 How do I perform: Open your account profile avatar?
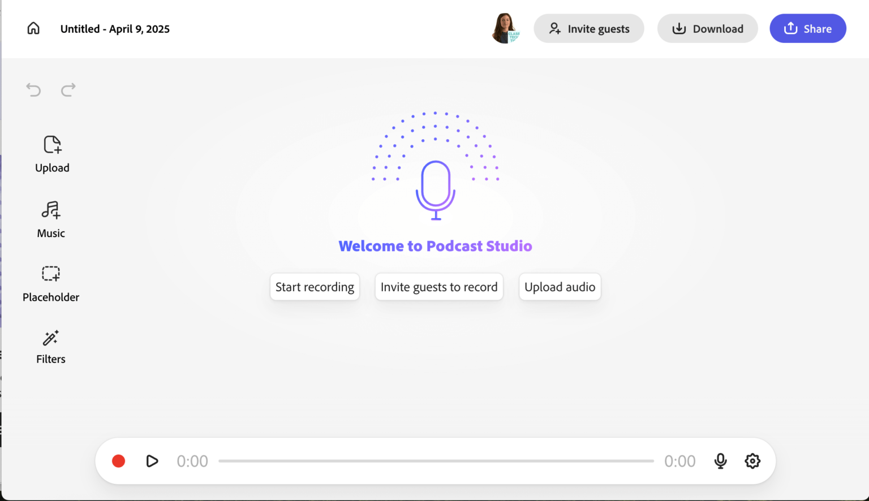tap(506, 28)
